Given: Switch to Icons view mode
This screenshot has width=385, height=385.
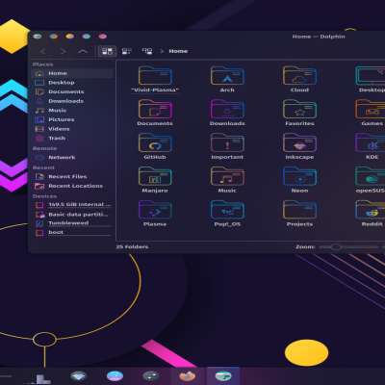Looking at the screenshot, I should click(107, 51).
